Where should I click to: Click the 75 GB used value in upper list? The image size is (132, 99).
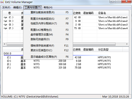coord(77,28)
